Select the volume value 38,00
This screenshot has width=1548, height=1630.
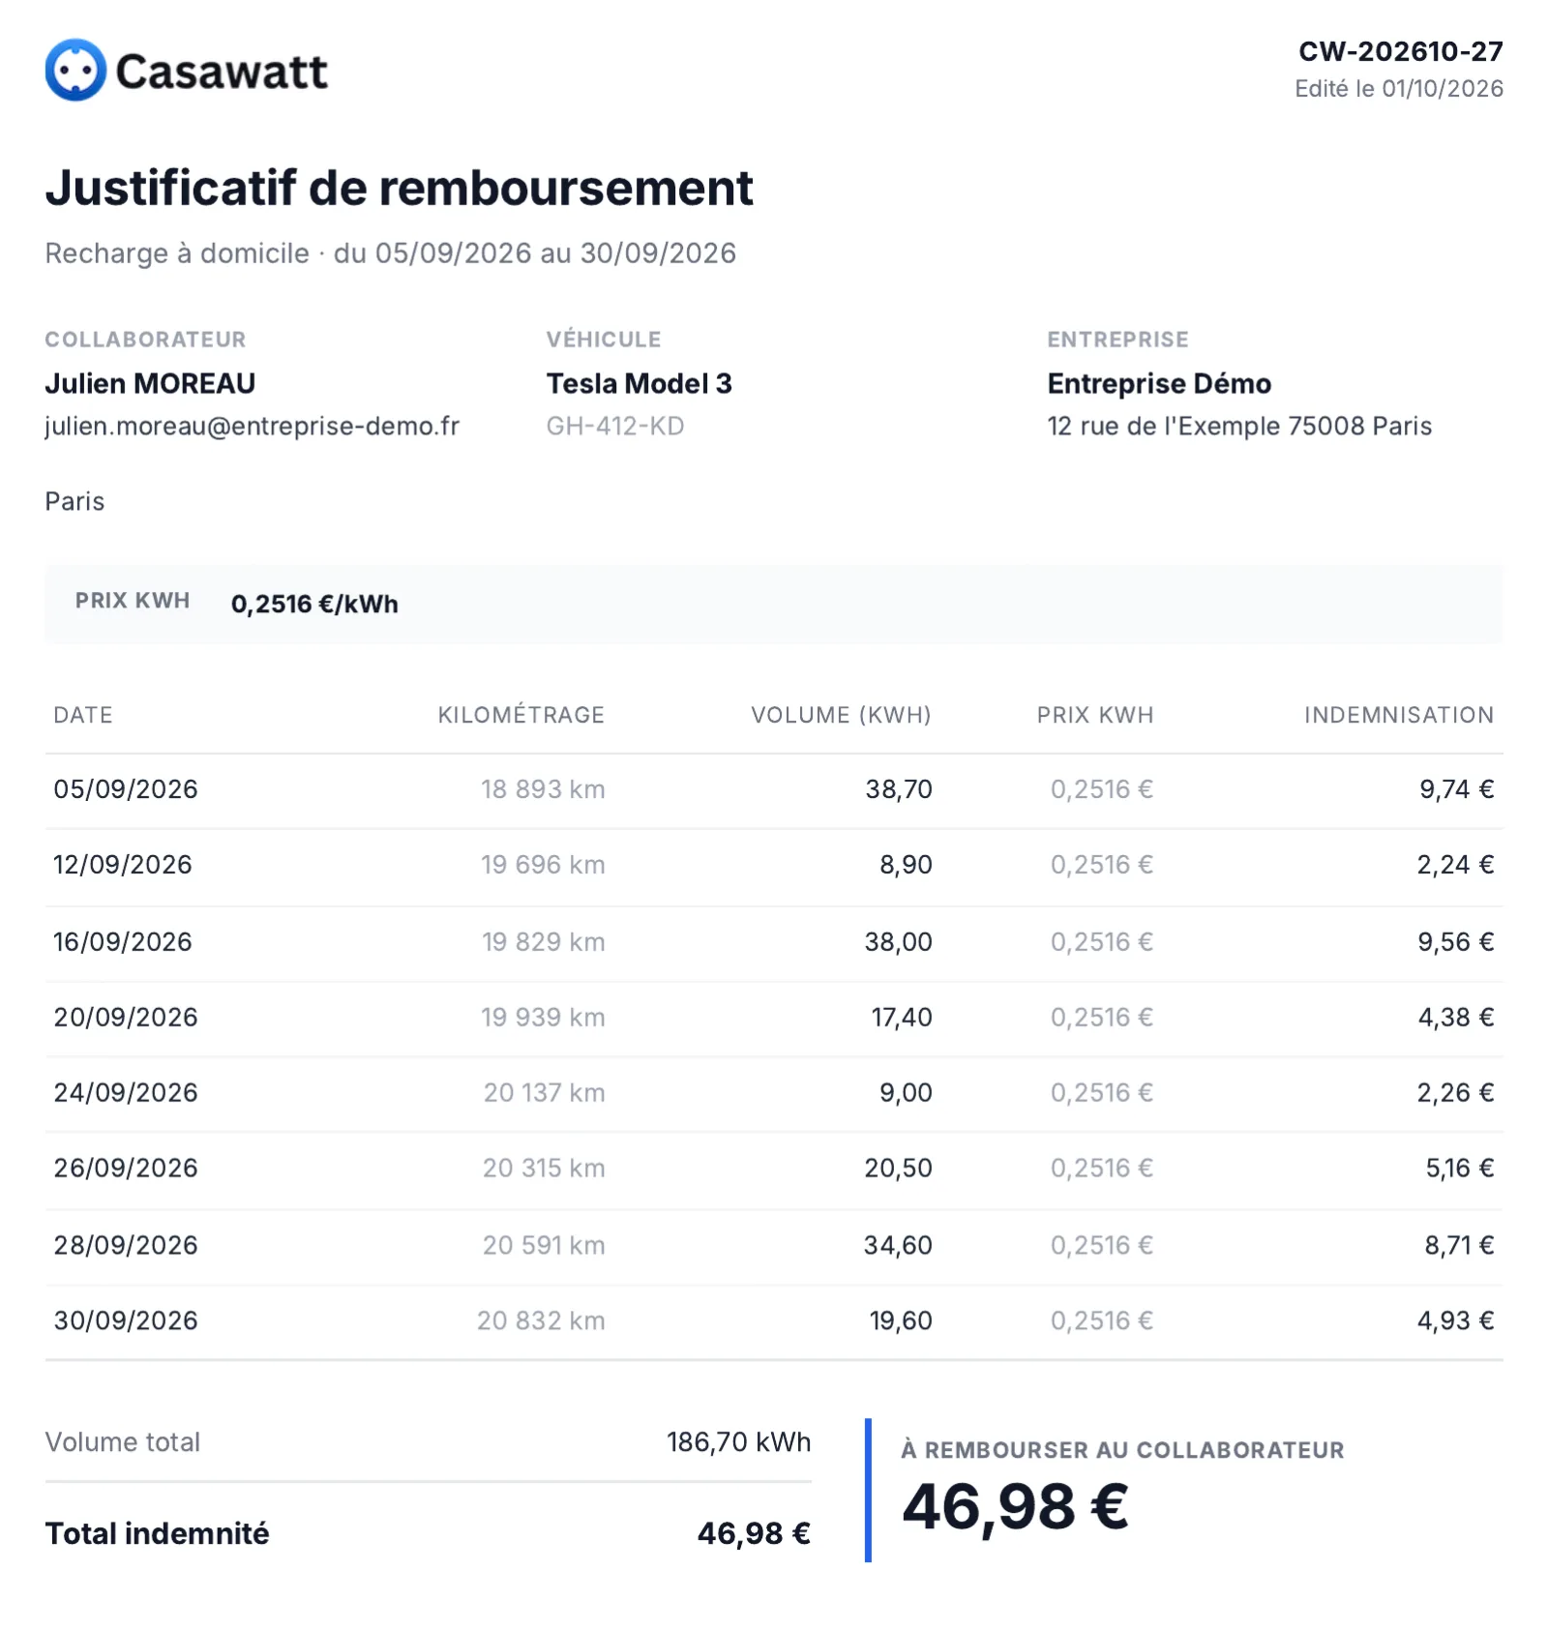point(899,942)
